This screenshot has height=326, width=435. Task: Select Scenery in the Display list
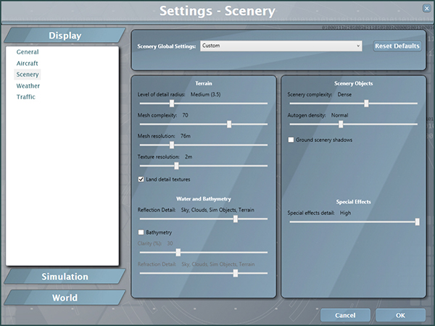28,75
